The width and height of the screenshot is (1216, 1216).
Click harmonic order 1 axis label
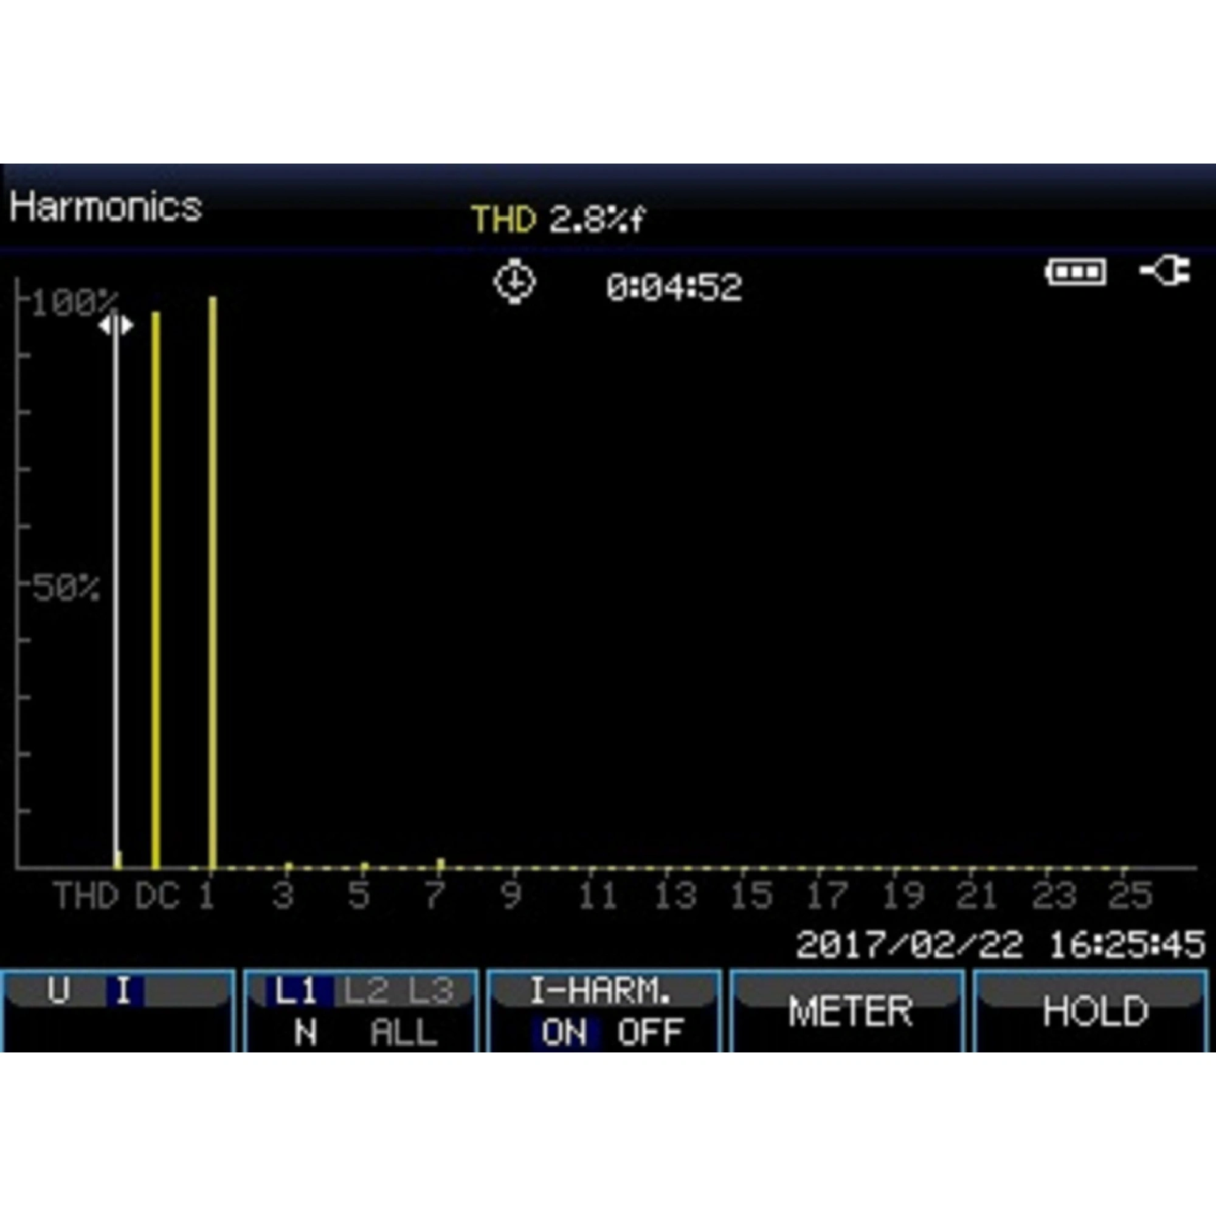[x=207, y=896]
